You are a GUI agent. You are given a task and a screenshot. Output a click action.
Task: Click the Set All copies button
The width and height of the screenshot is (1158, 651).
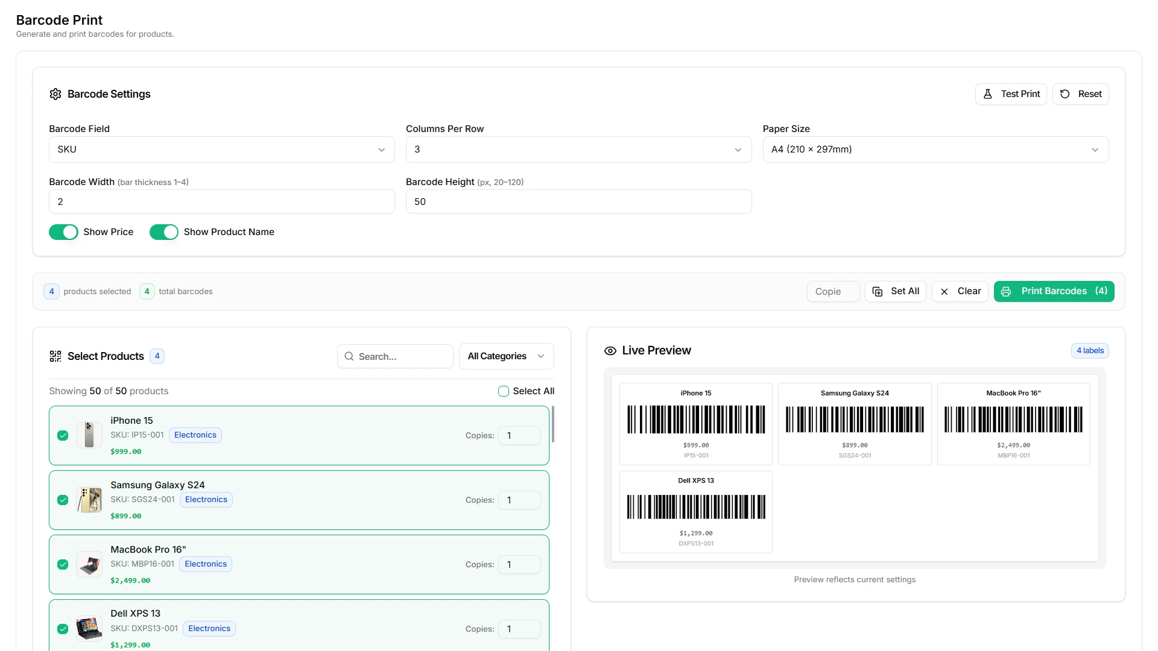click(896, 292)
